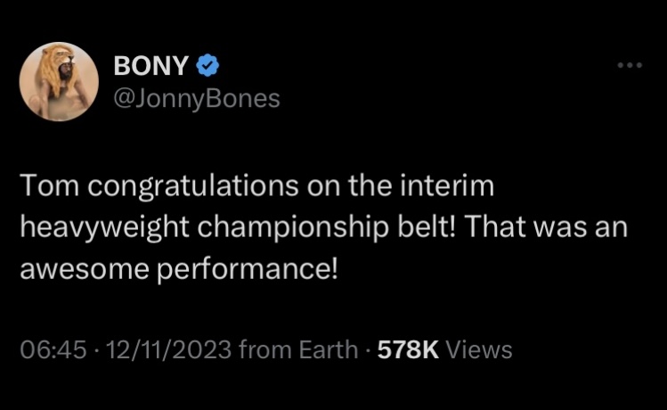Click the "Views" label
The height and width of the screenshot is (410, 667).
(x=478, y=349)
